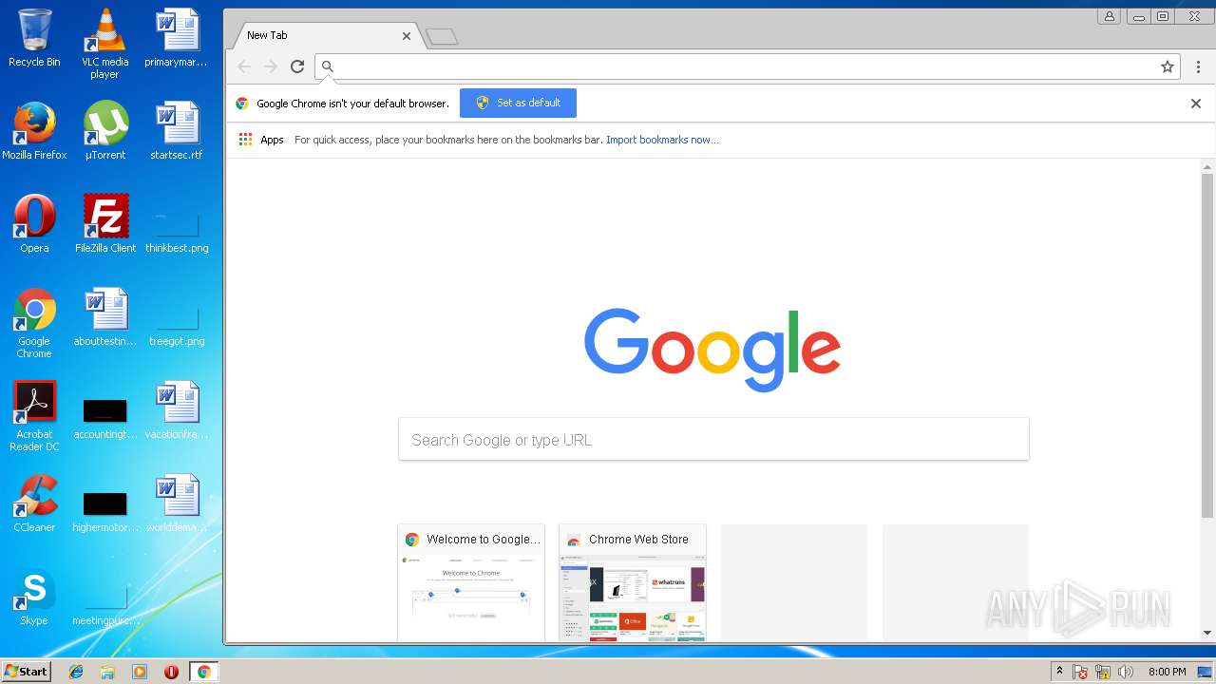Screen dimensions: 1216x684
Task: Select VLC media player desktop icon
Action: coord(104,44)
